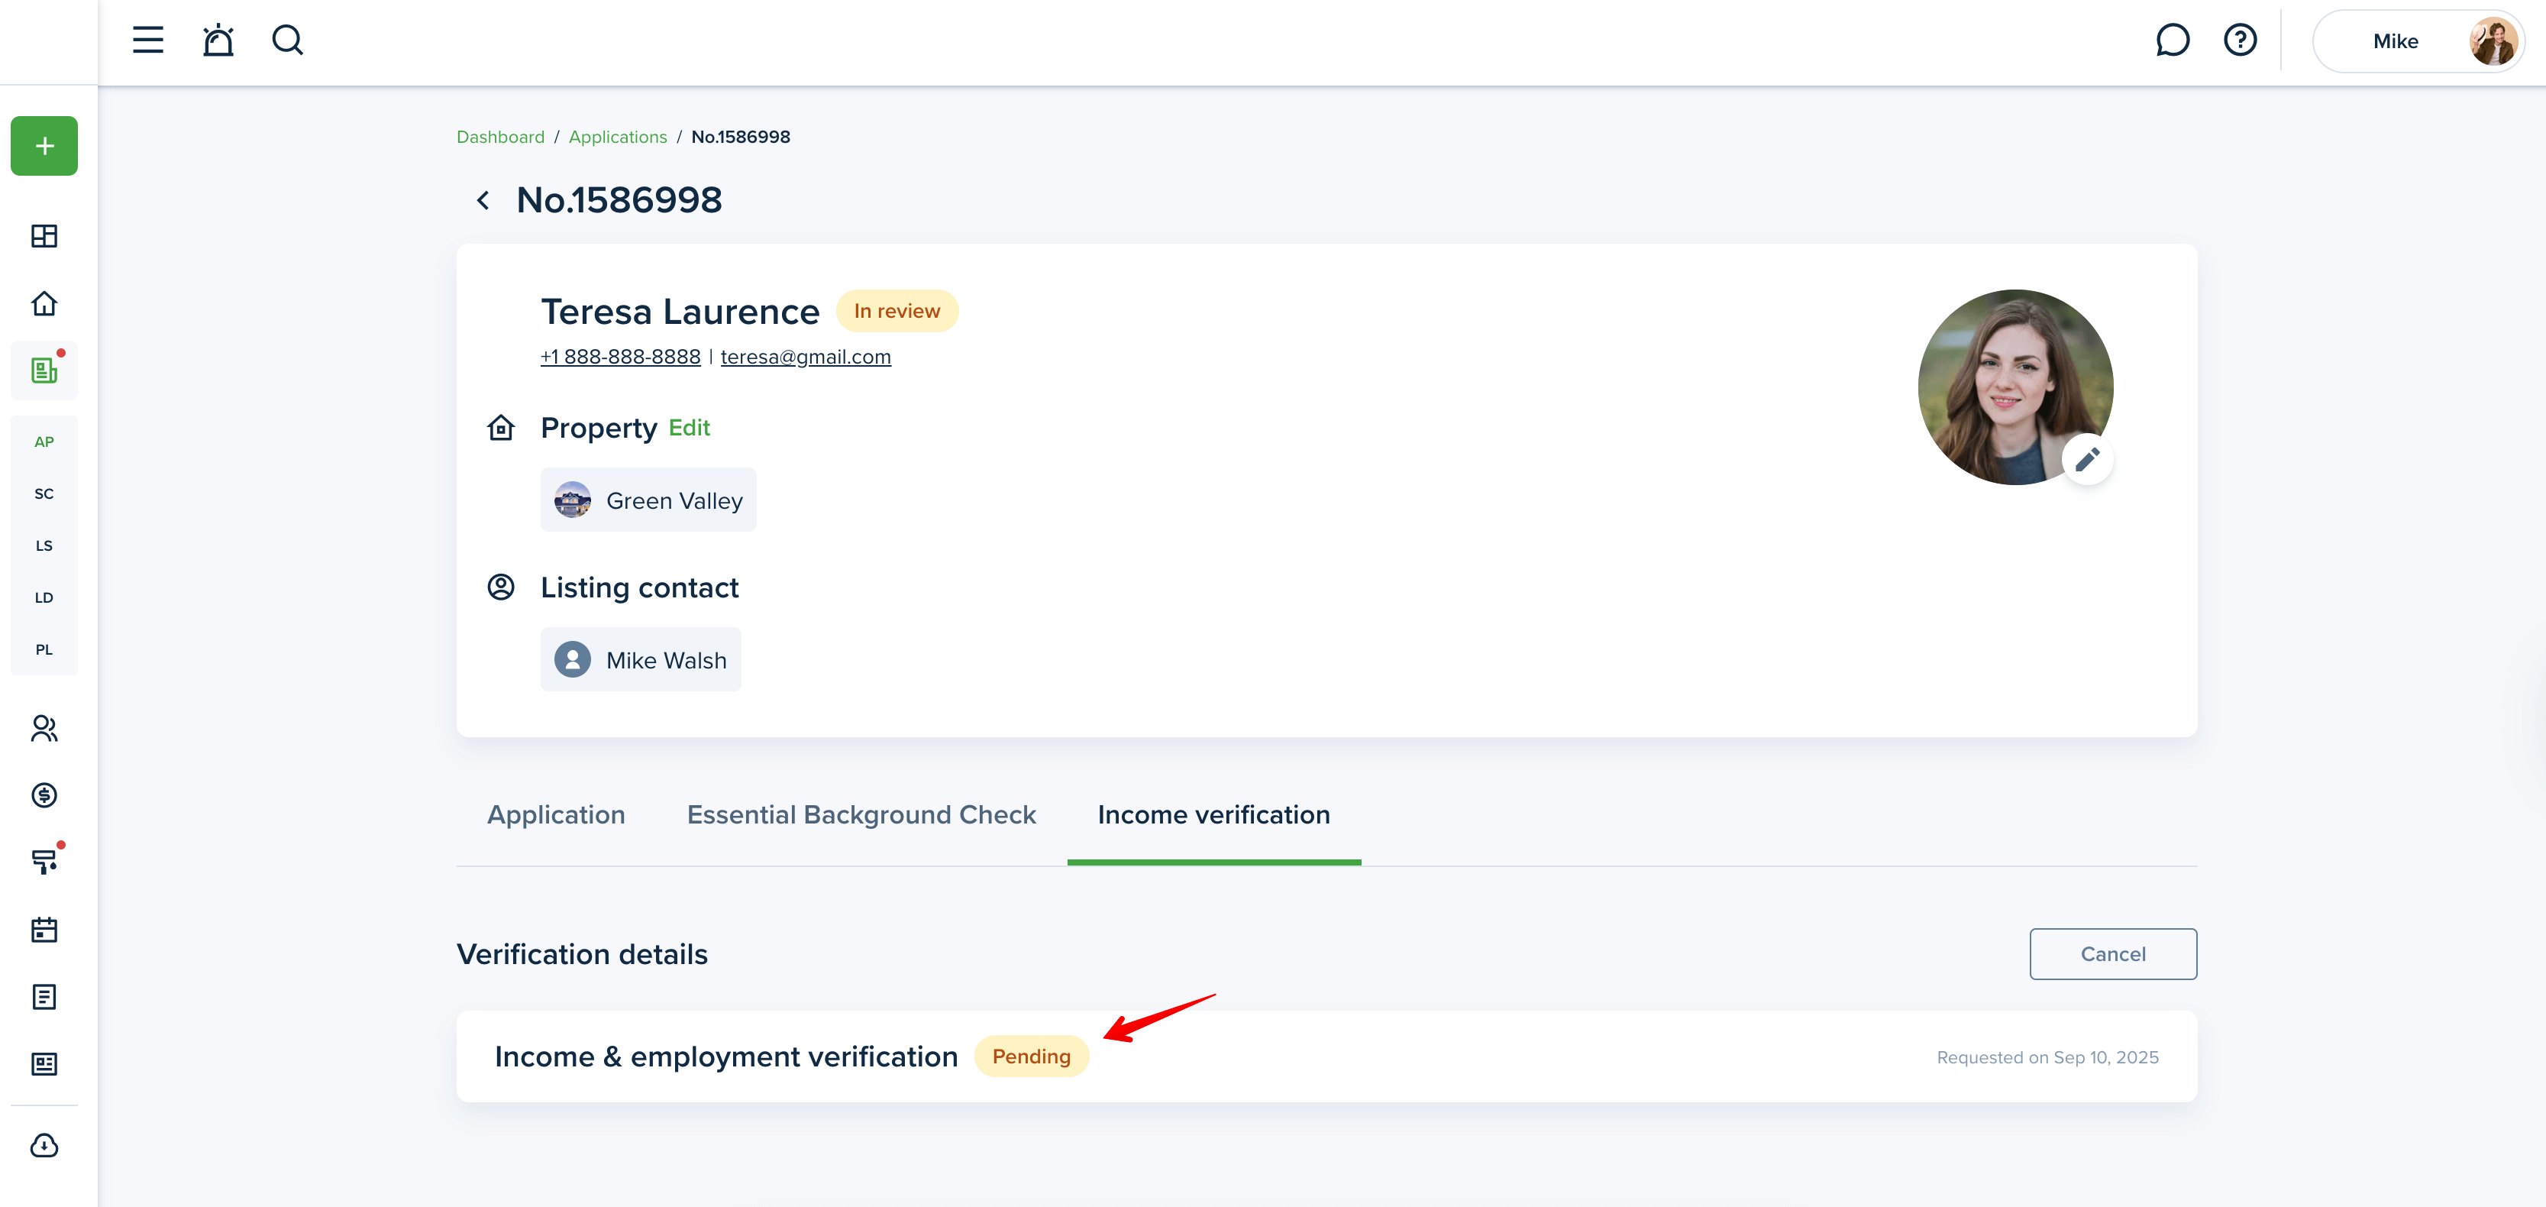
Task: Click the pencil edit photo icon
Action: pos(2086,460)
